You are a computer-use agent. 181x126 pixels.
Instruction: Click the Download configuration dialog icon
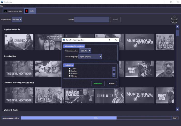point(64,40)
